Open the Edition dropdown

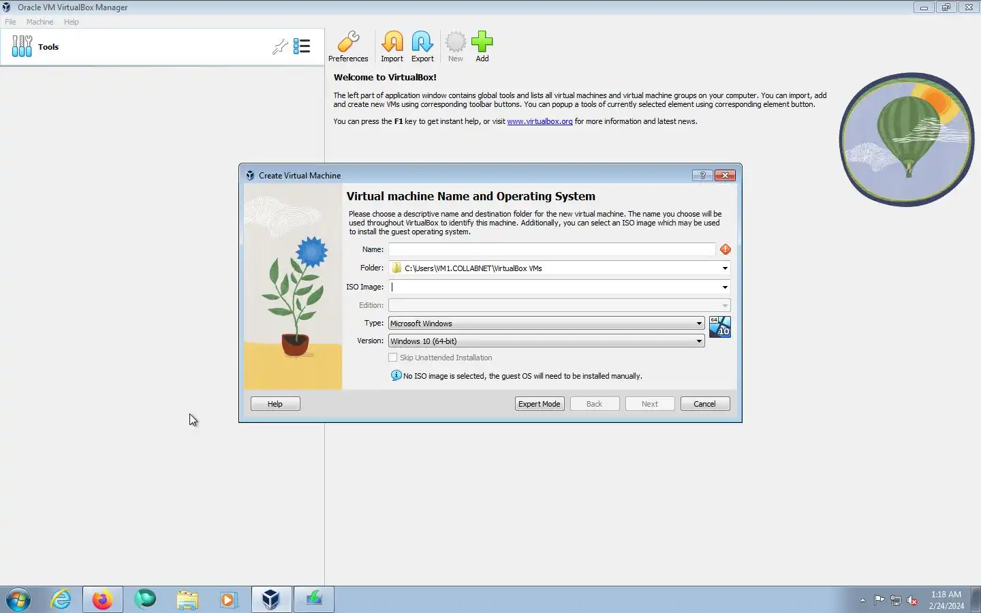[x=559, y=305]
